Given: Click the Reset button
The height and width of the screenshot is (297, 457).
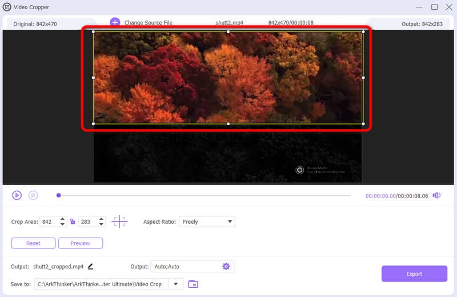Looking at the screenshot, I should [33, 243].
